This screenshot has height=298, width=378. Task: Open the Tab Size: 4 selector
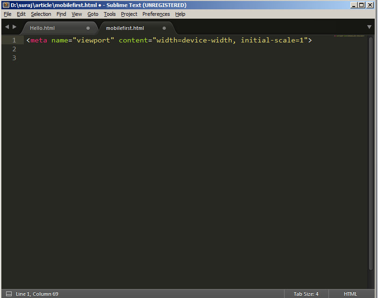pyautogui.click(x=306, y=294)
